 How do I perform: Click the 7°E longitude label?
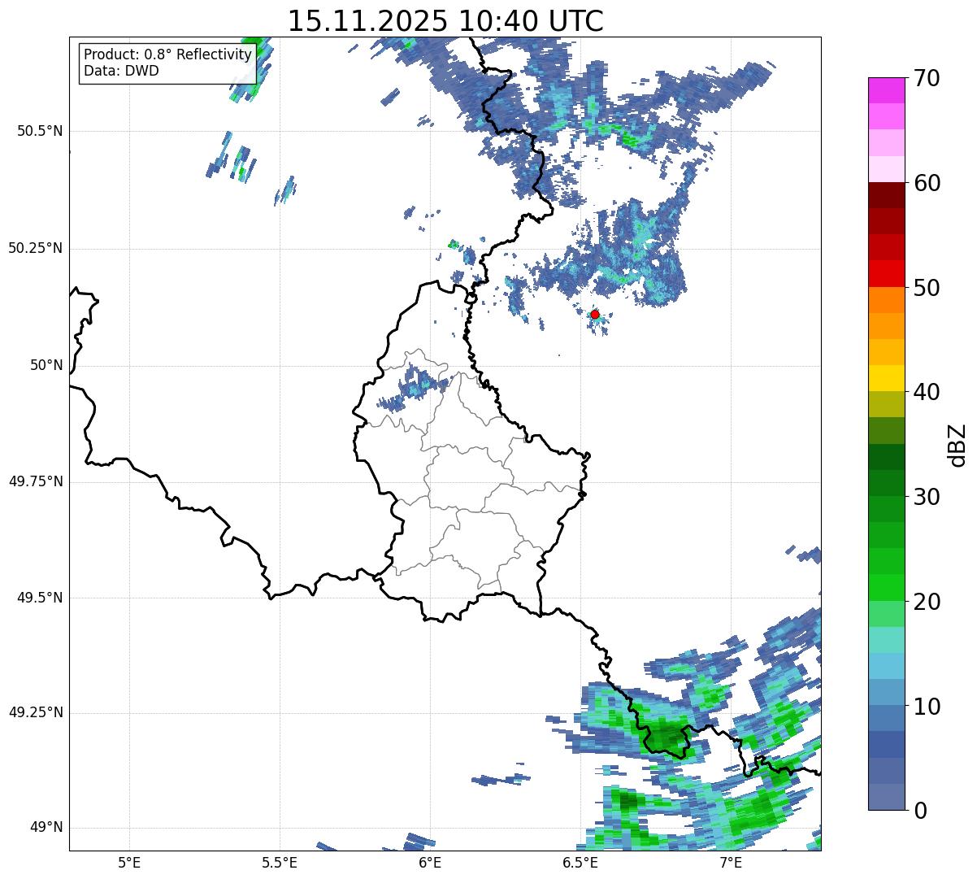click(731, 863)
